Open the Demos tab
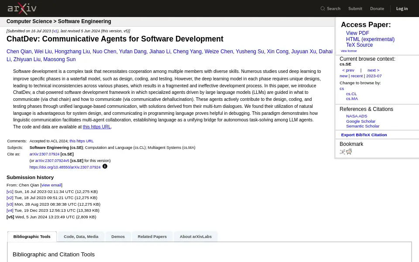Viewport: 419px width, 262px height. coord(118,237)
